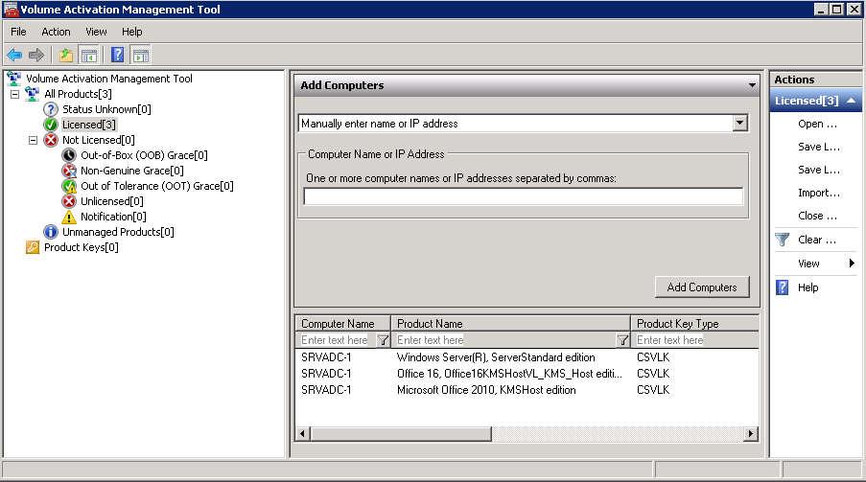Click the computer names input field
Viewport: 866px width, 482px height.
coord(523,196)
